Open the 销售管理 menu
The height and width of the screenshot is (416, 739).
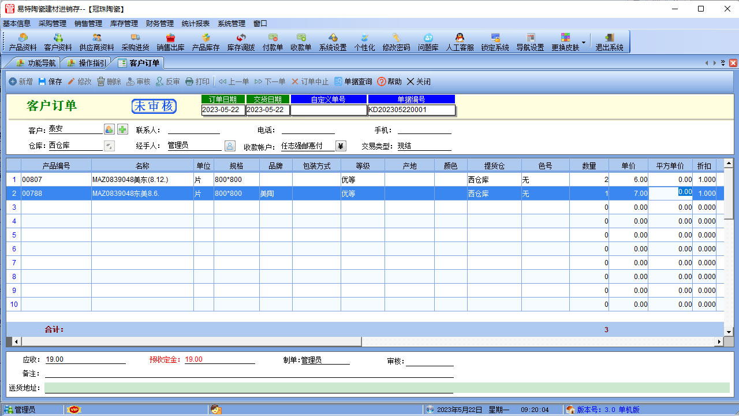click(x=88, y=24)
